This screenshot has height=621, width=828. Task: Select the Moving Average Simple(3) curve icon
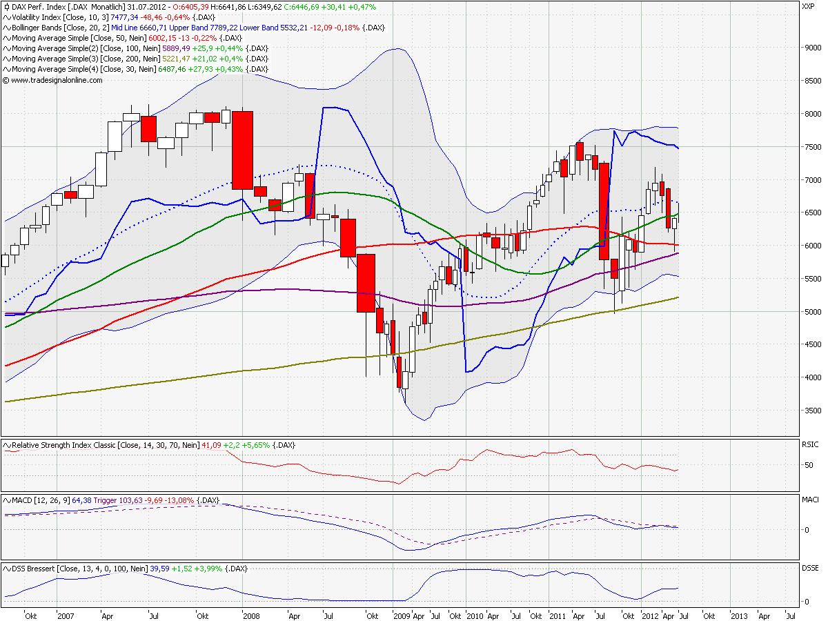click(x=7, y=59)
